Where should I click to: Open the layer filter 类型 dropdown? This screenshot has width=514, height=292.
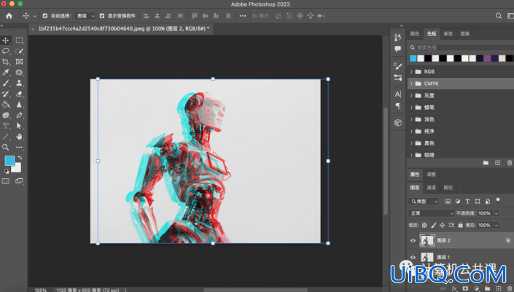[424, 201]
